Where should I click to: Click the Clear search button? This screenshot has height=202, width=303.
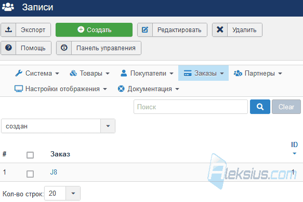point(286,107)
